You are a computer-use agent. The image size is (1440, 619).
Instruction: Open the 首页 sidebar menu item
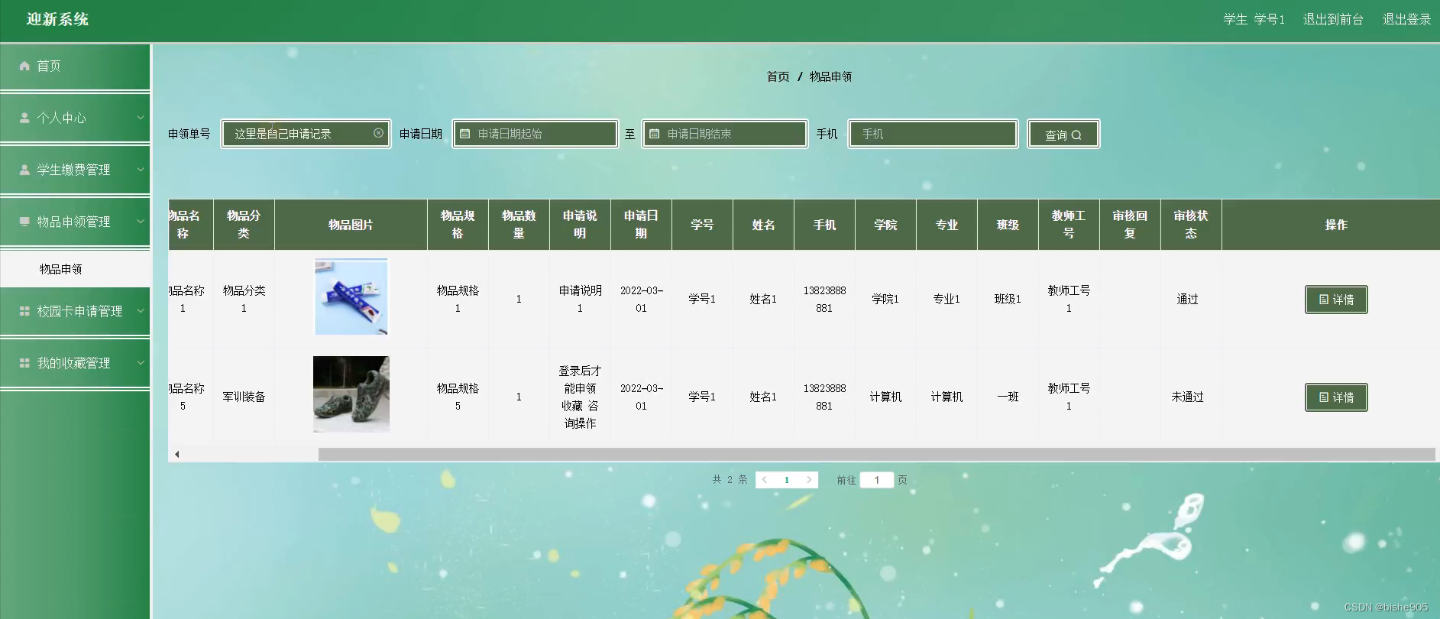coord(75,66)
